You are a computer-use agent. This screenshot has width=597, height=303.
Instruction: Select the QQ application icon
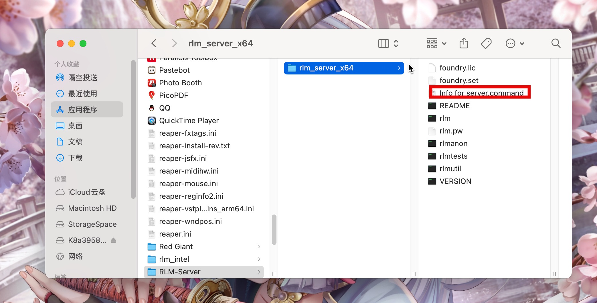(x=152, y=108)
